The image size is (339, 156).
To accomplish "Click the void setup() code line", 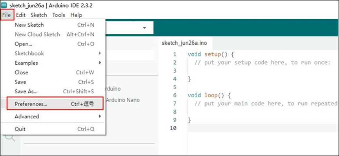I will point(211,54).
